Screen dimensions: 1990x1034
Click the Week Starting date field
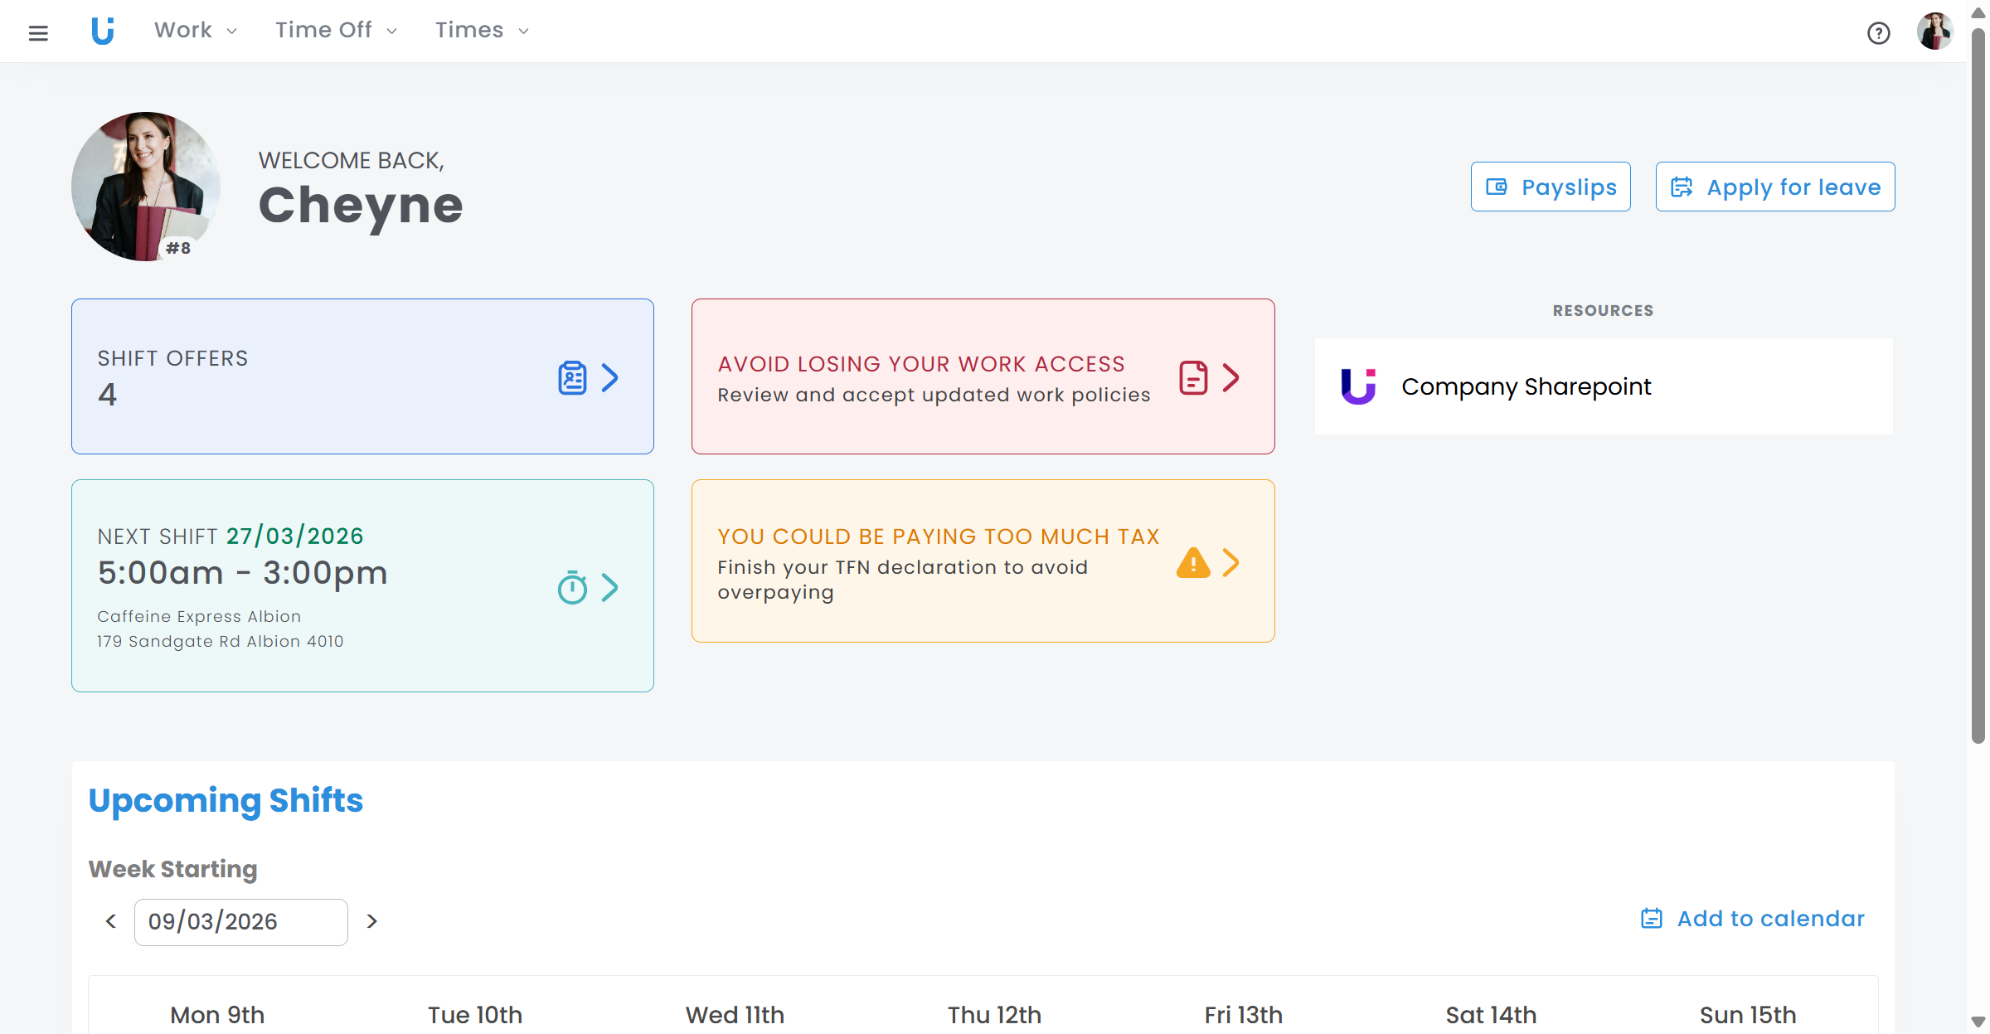point(240,922)
